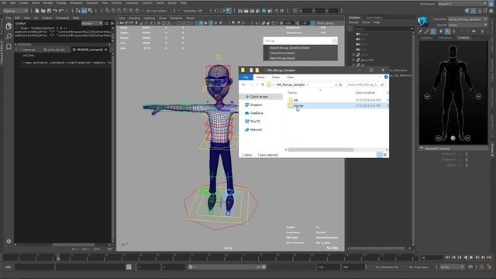Open the Workspace dropdown
Screen dimensions: 496x279
pyautogui.click(x=462, y=4)
